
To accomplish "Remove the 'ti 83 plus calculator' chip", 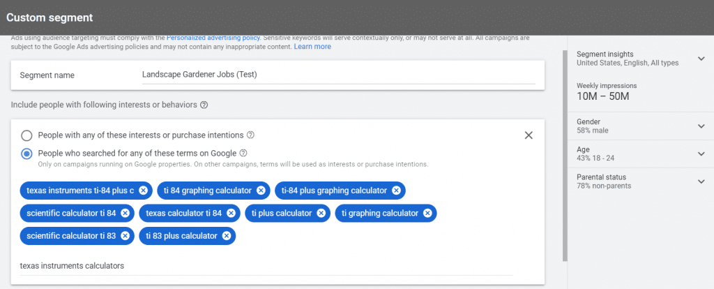I will [227, 236].
